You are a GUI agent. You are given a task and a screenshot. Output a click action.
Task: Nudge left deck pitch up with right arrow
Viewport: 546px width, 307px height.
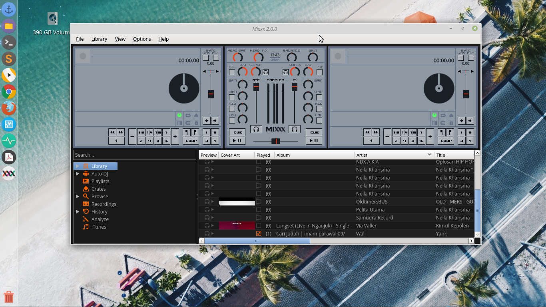pos(215,121)
